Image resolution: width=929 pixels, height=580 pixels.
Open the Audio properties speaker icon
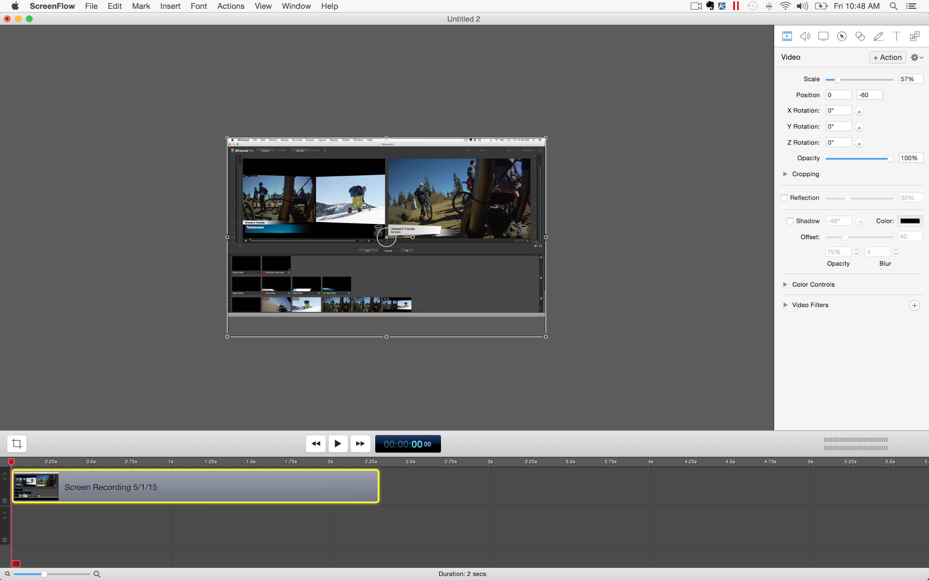805,36
